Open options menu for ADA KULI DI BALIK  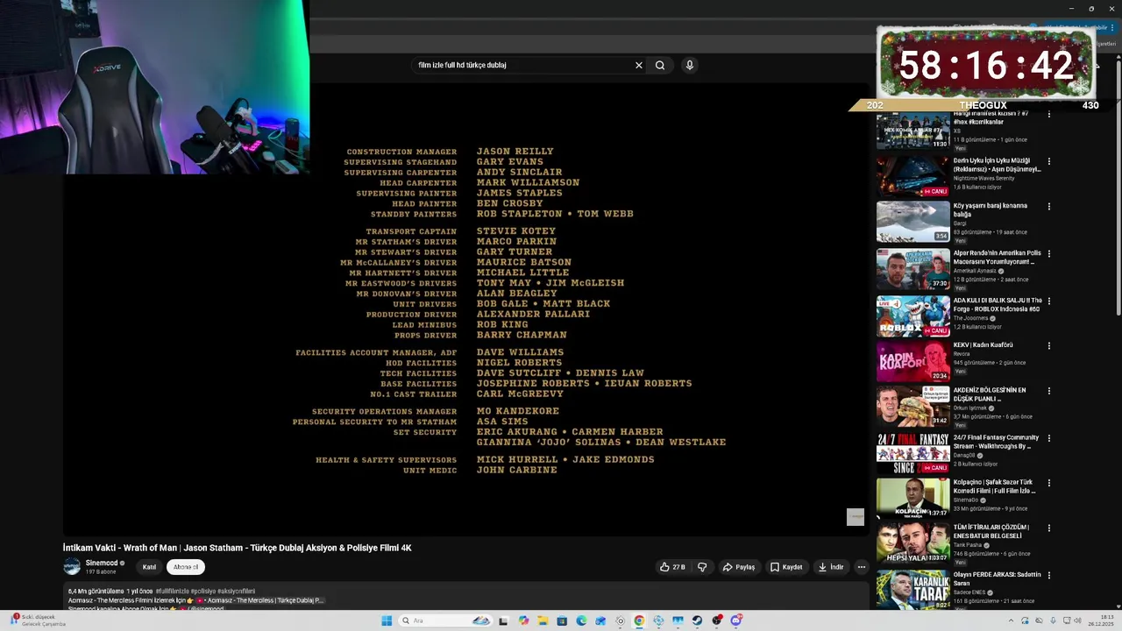1049,301
